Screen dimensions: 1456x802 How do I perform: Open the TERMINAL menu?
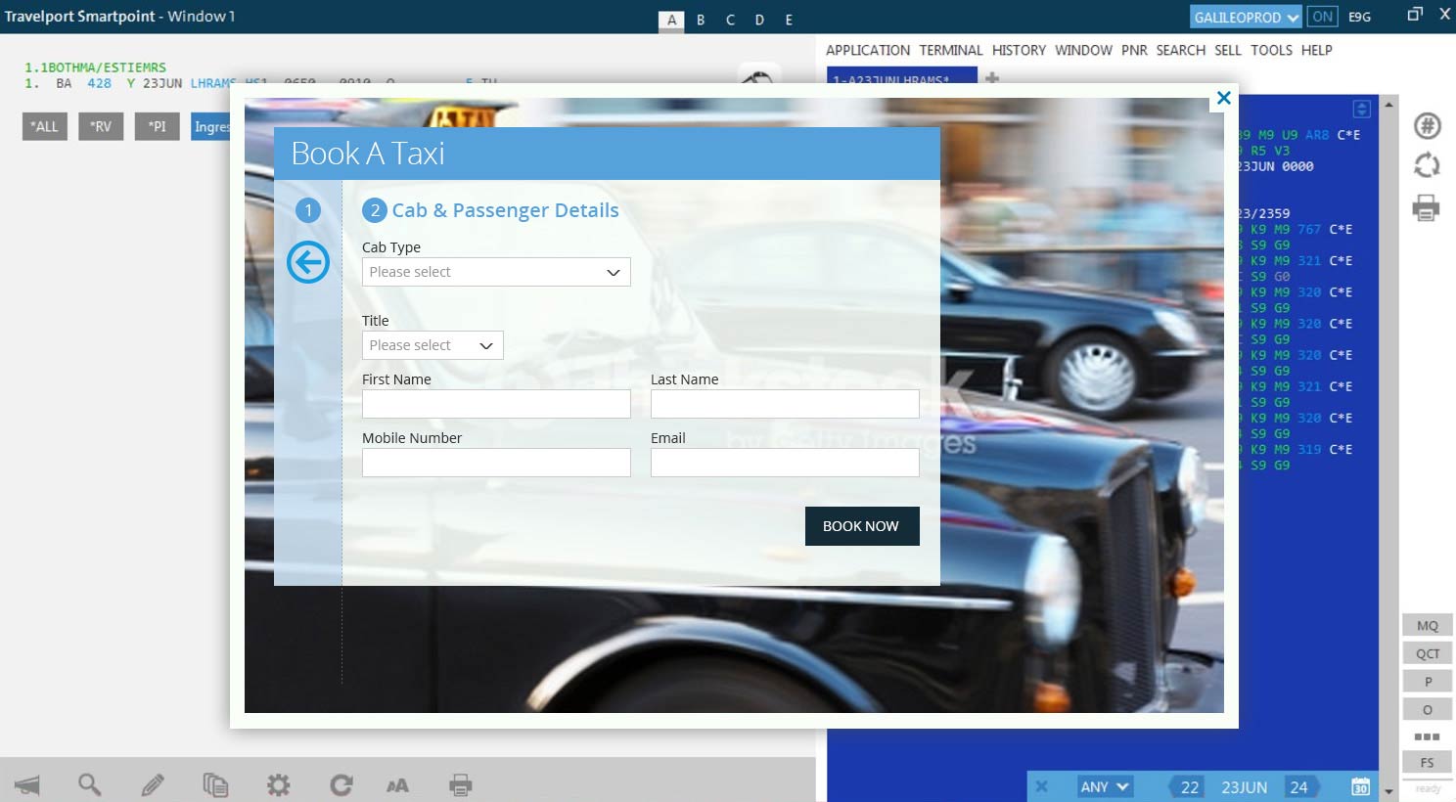pos(950,50)
